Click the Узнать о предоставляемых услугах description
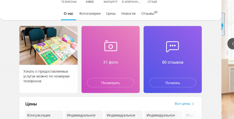This screenshot has height=119, width=234. pos(46,76)
